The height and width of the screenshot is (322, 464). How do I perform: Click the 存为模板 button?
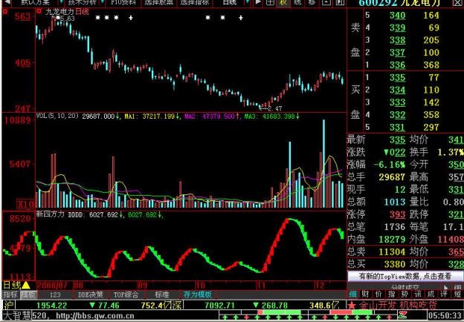pos(197,295)
